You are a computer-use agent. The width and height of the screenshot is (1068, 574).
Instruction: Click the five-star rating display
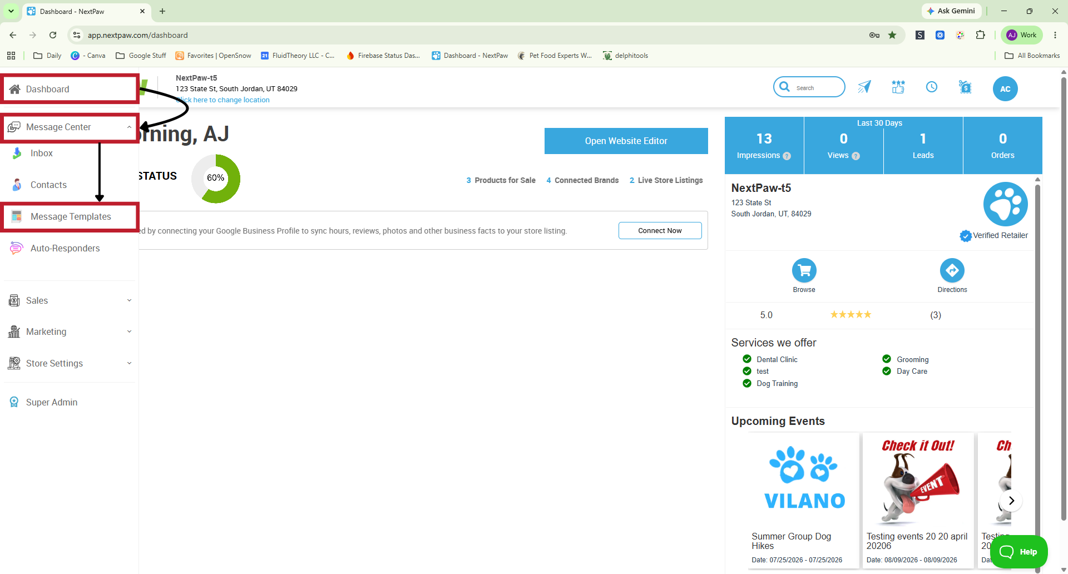coord(851,315)
